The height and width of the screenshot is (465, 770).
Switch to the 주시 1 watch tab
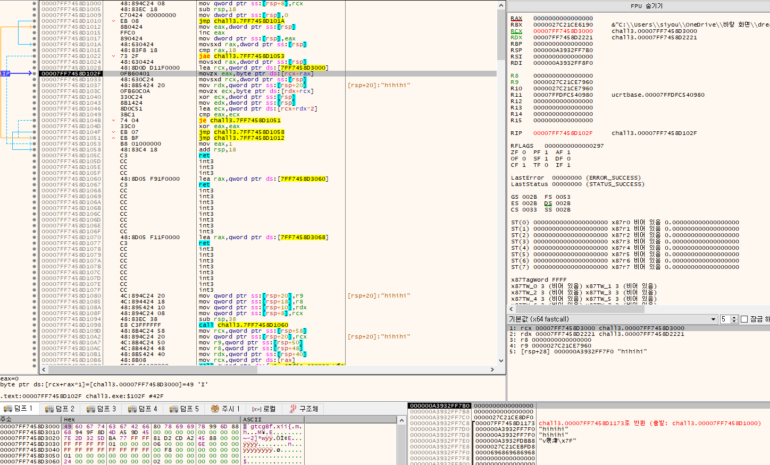coord(225,409)
